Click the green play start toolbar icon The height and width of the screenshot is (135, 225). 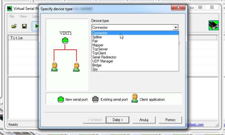(36, 26)
